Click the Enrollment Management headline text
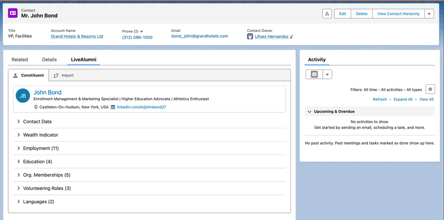 point(121,99)
